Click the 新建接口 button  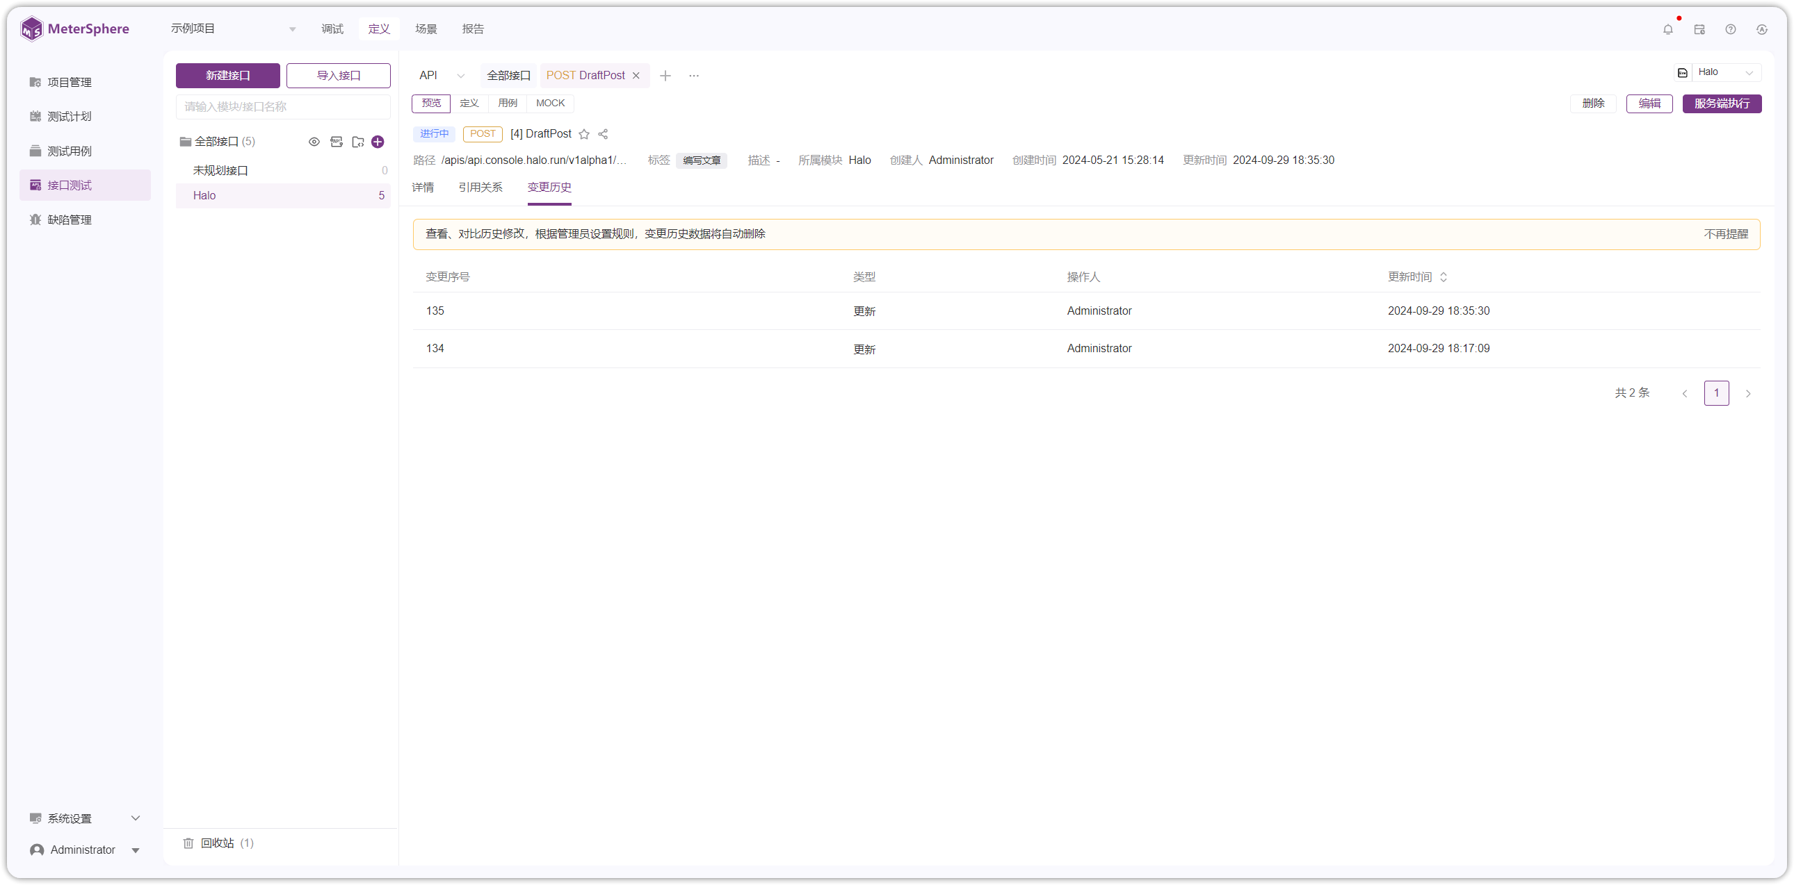[x=228, y=76]
